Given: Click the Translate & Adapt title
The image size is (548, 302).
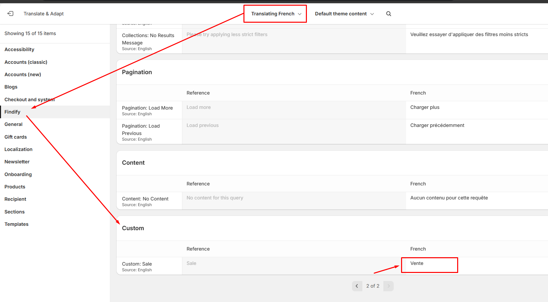Looking at the screenshot, I should coord(44,14).
